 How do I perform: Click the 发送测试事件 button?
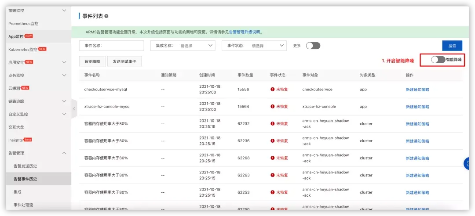124,61
